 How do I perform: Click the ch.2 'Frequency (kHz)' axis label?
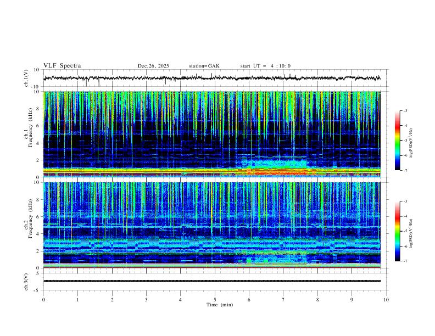(31, 219)
